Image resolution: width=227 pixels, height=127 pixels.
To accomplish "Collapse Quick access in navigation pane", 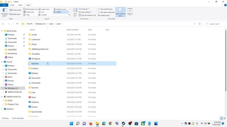I will coord(2,31).
